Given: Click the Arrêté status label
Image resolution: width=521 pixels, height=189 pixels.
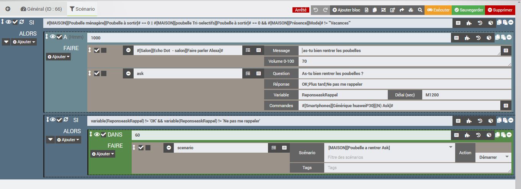Looking at the screenshot, I should 301,10.
